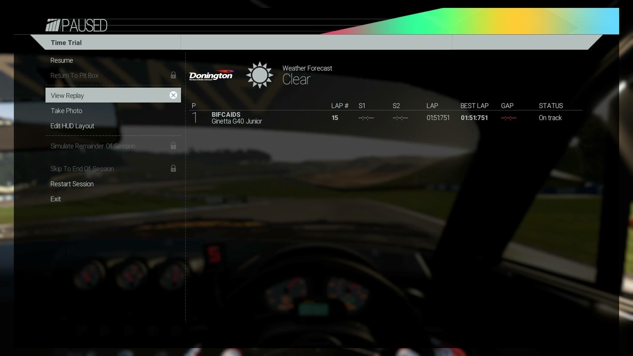The image size is (633, 356).
Task: Click the Donington track logo
Action: pyautogui.click(x=211, y=75)
